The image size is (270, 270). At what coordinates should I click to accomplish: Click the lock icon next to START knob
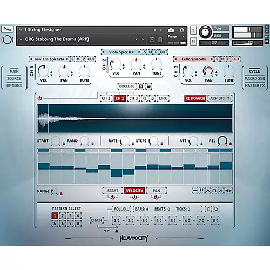click(x=64, y=144)
